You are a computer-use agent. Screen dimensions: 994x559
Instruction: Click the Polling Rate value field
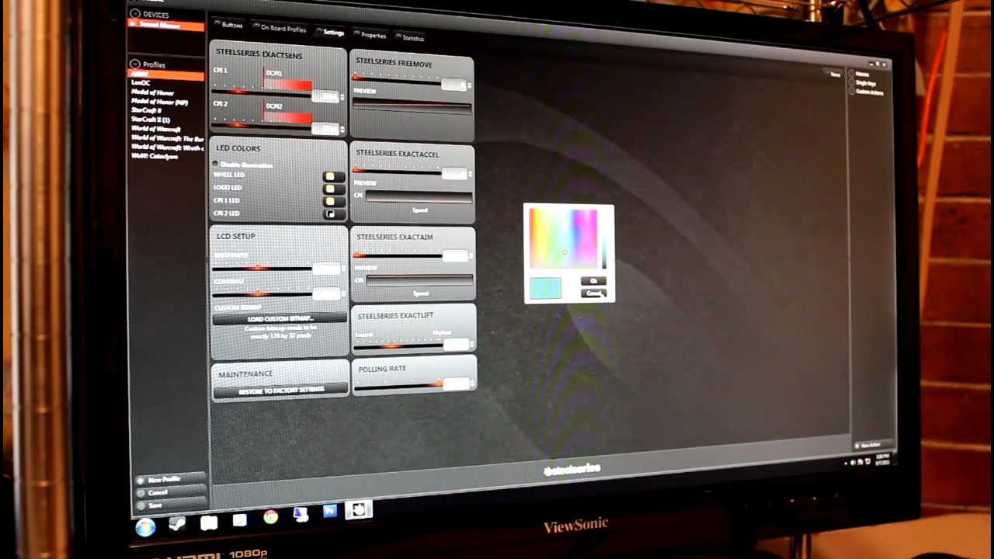tap(457, 384)
